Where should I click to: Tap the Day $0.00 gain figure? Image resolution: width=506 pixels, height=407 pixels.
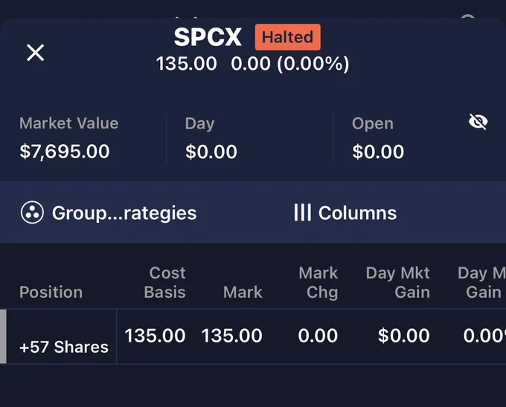pos(211,152)
